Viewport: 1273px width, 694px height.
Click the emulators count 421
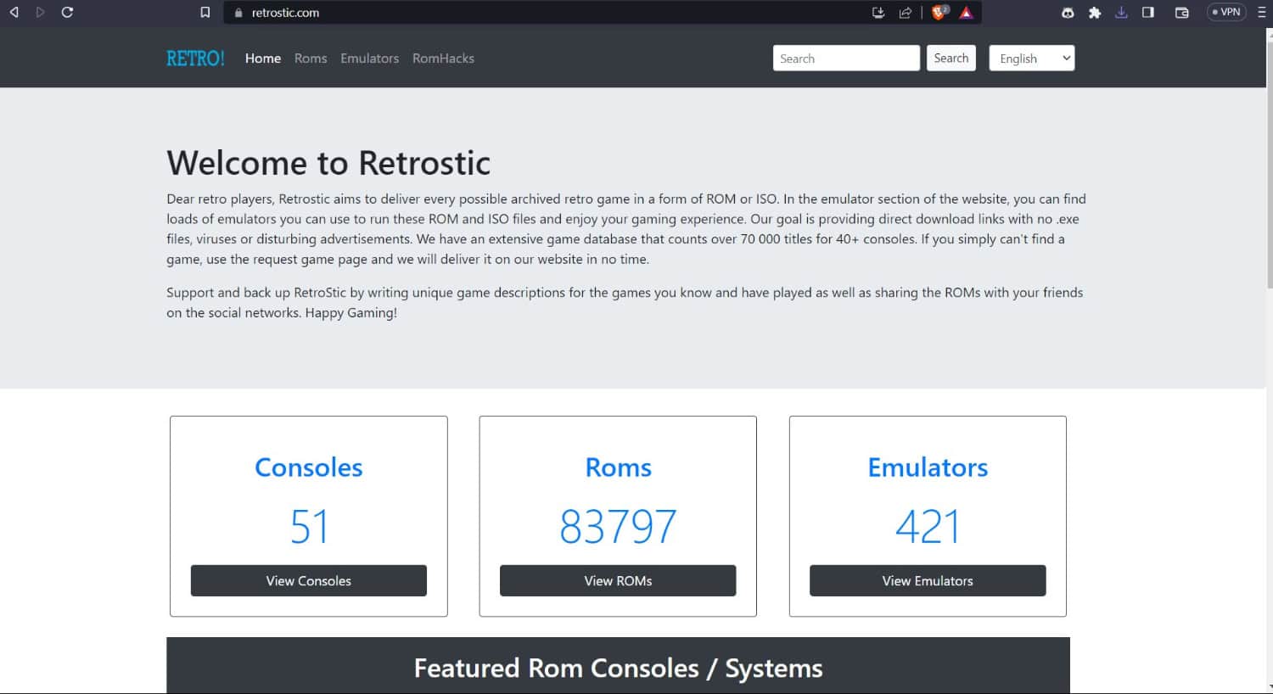point(928,526)
